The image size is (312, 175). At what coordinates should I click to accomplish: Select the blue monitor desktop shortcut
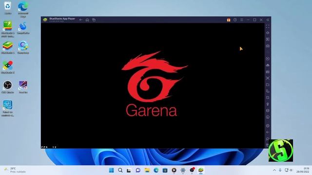tap(8, 108)
